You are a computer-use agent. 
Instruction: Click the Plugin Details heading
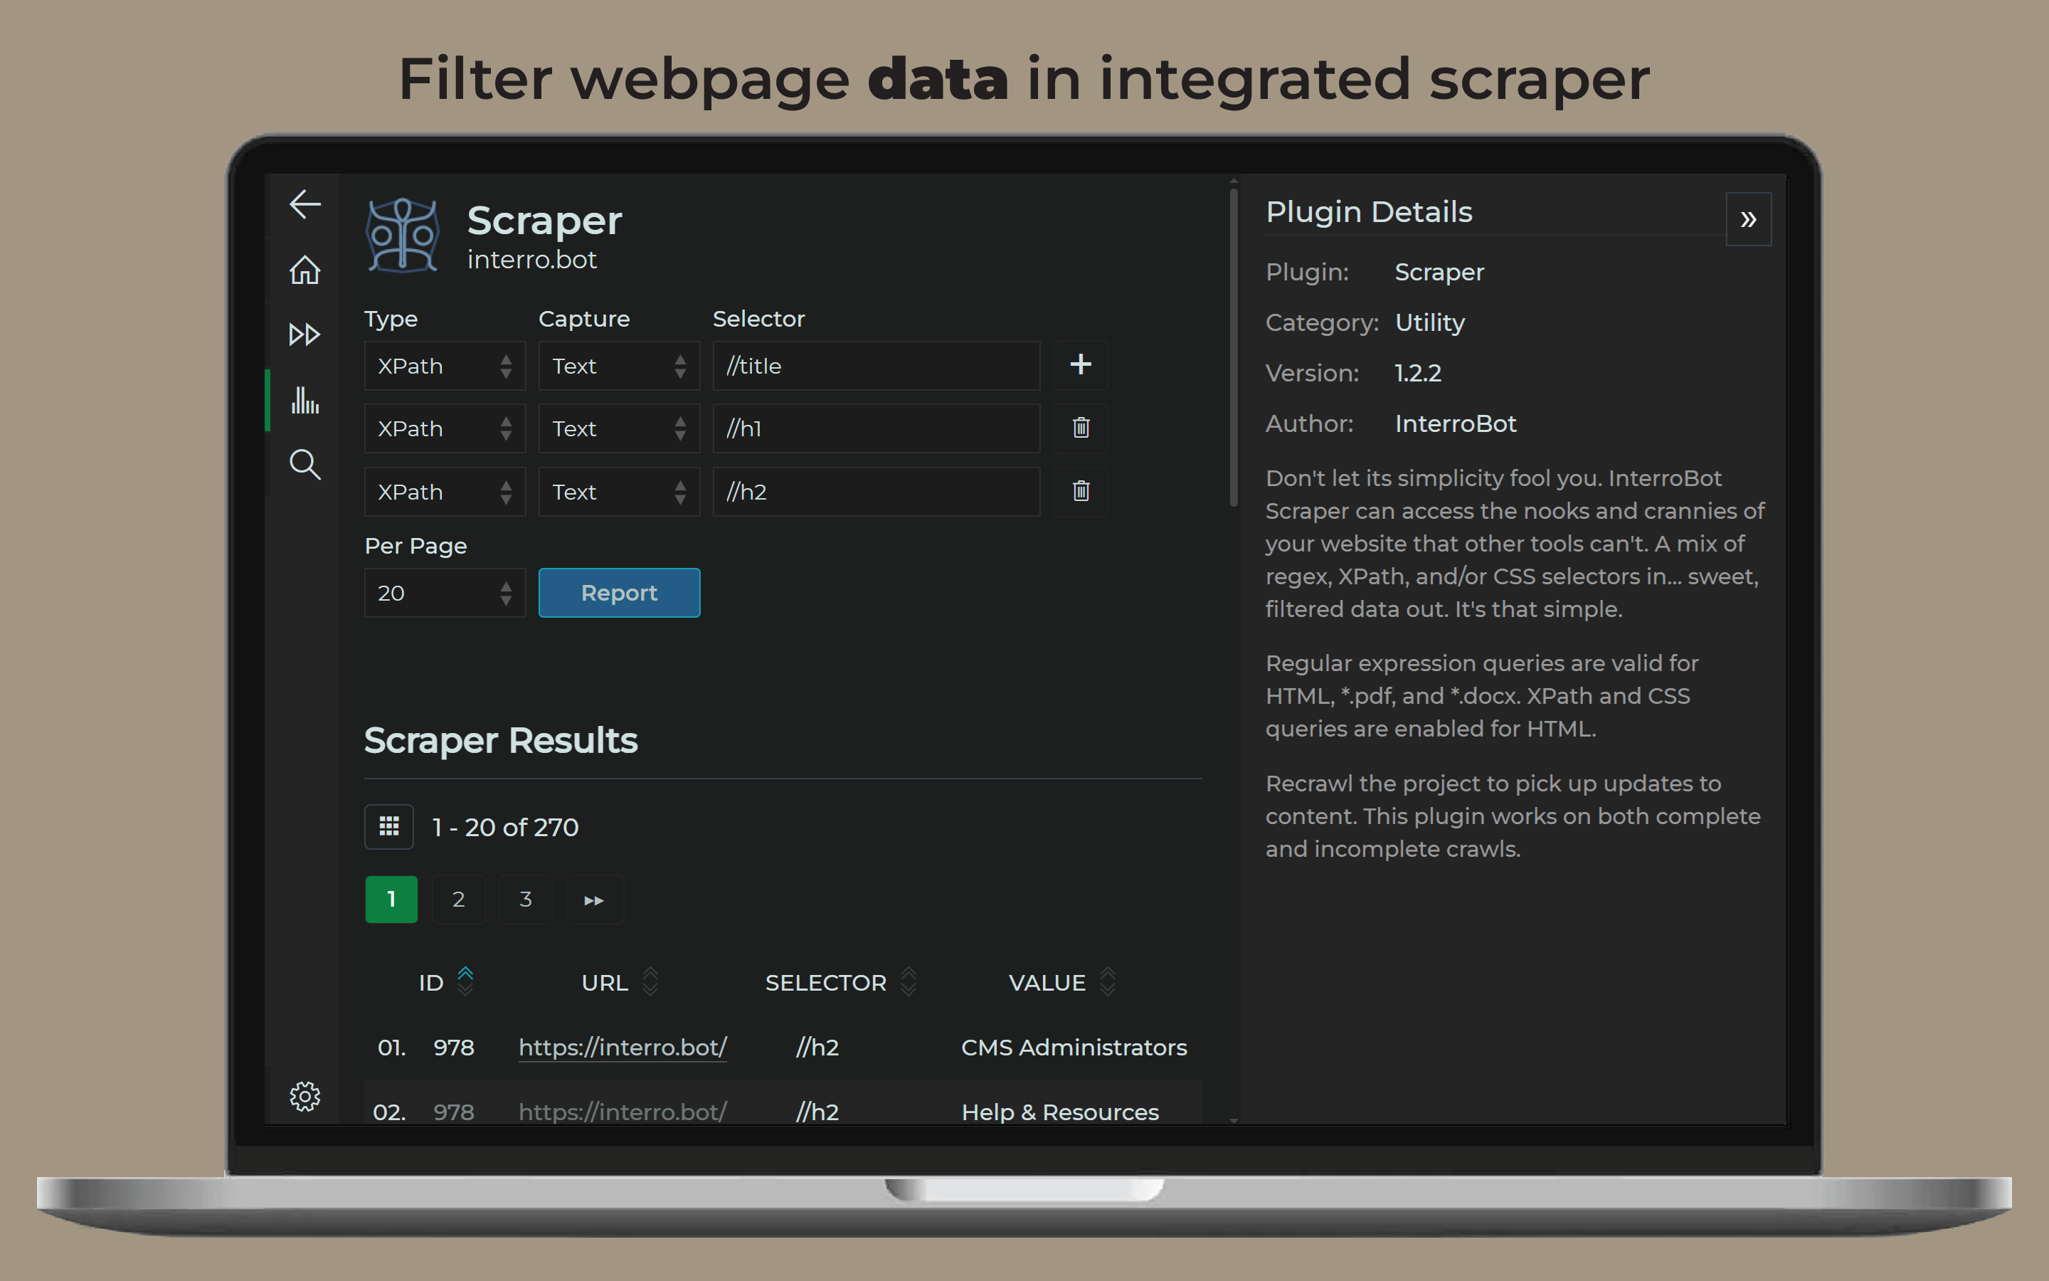pos(1369,212)
